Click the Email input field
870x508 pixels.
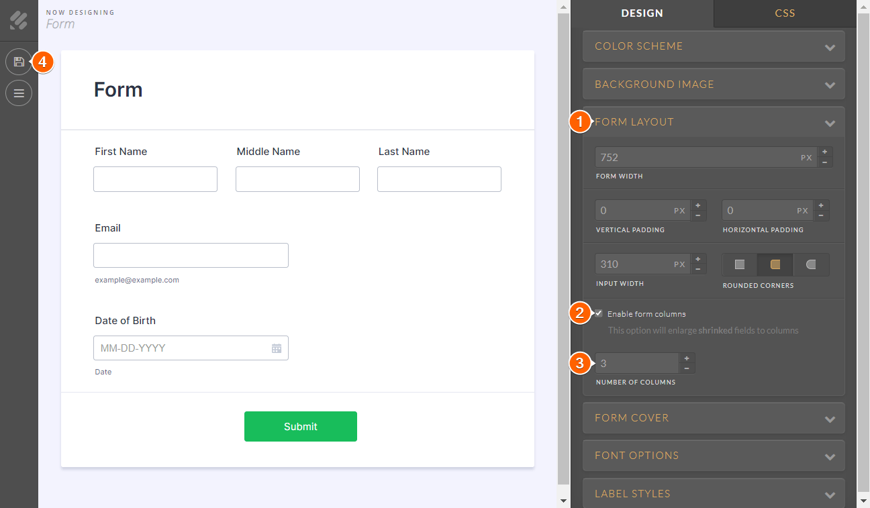coord(191,256)
